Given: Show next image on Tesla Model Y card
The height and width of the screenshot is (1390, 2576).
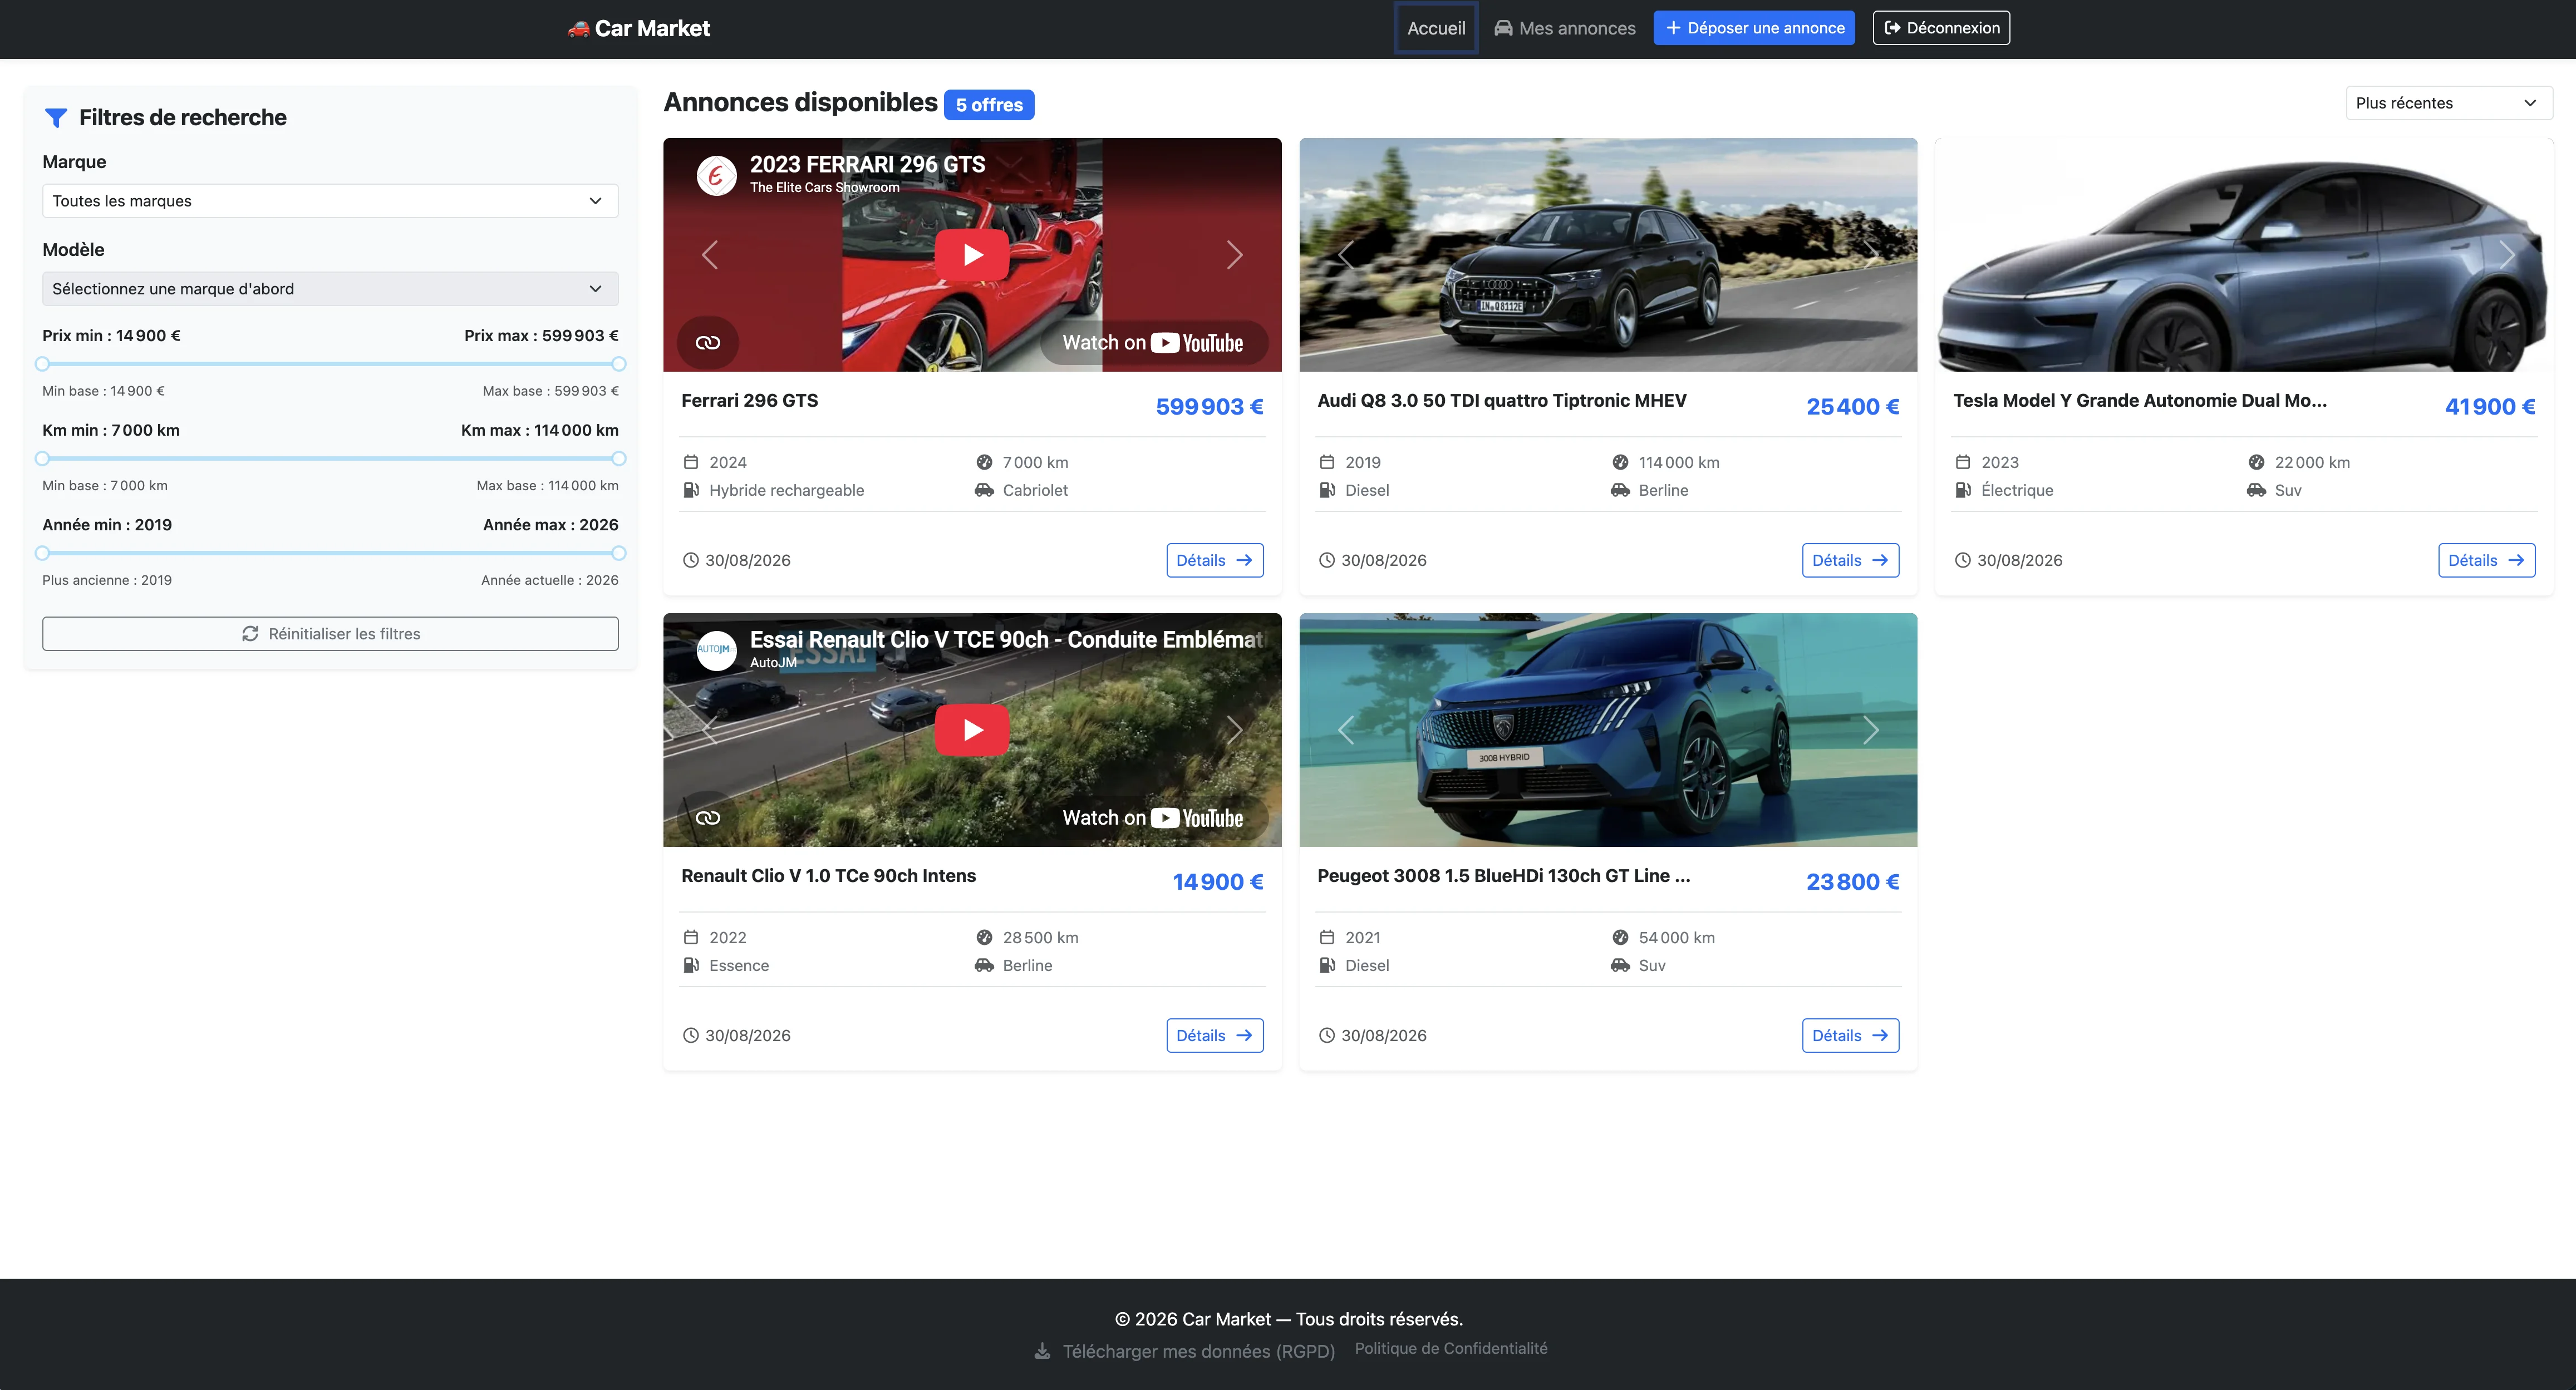Looking at the screenshot, I should pos(2507,255).
